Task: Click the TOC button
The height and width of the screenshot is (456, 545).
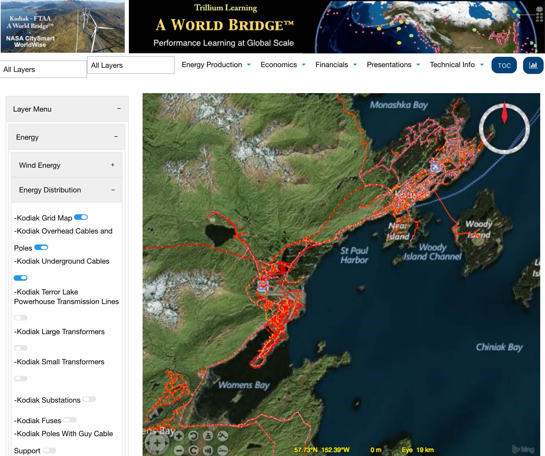Action: pos(504,65)
